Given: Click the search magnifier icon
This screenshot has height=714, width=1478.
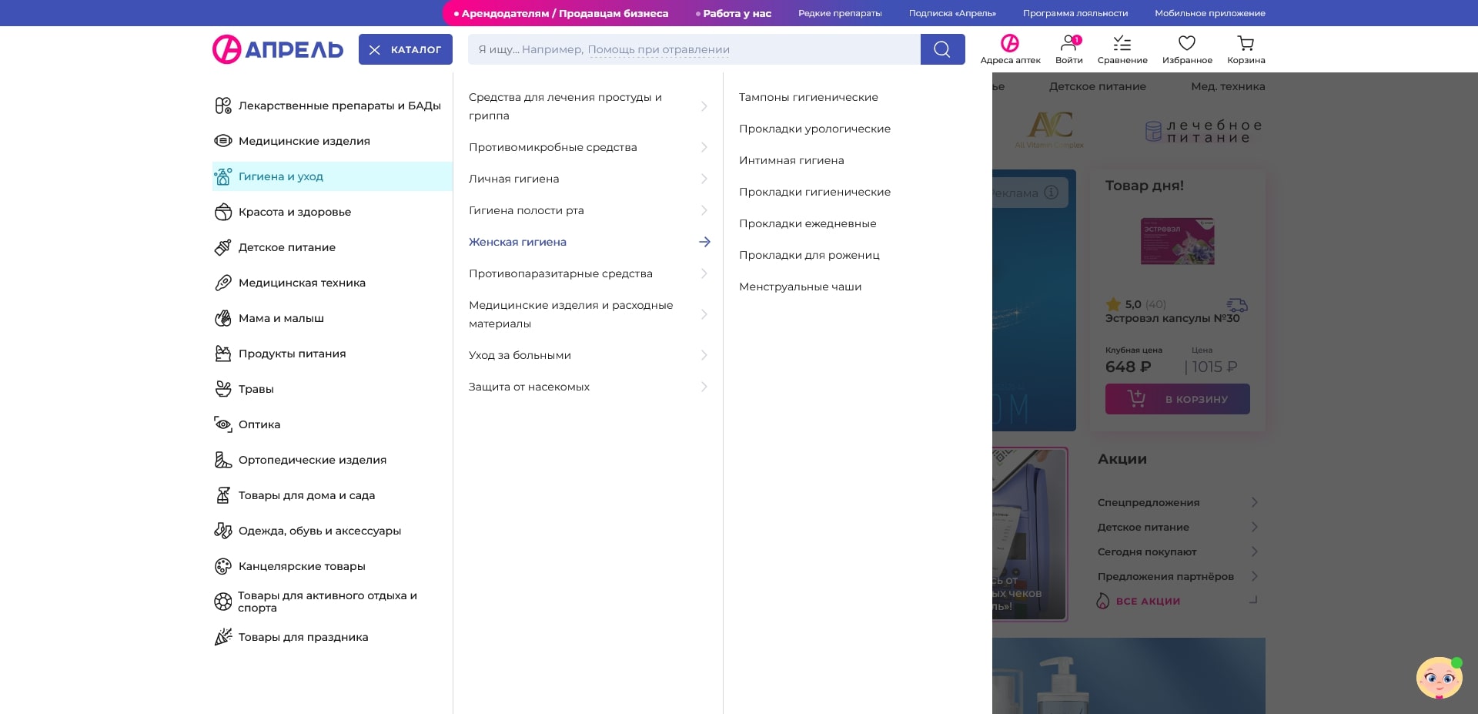Looking at the screenshot, I should [942, 49].
